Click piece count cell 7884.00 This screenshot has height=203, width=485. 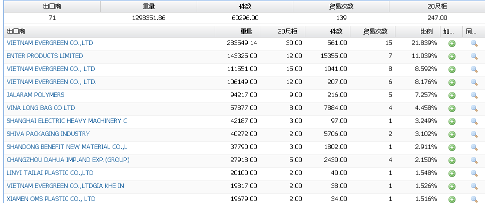[336, 108]
